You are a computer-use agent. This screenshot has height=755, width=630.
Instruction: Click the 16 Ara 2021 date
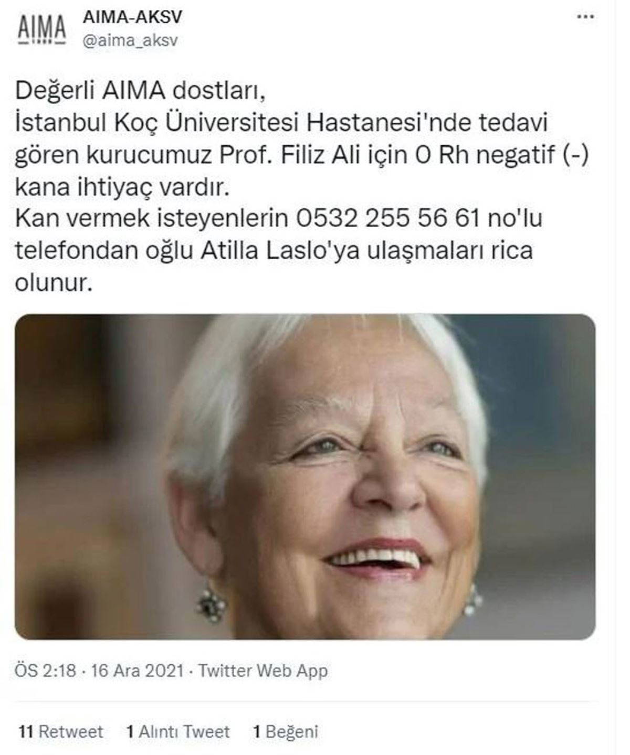pyautogui.click(x=138, y=671)
